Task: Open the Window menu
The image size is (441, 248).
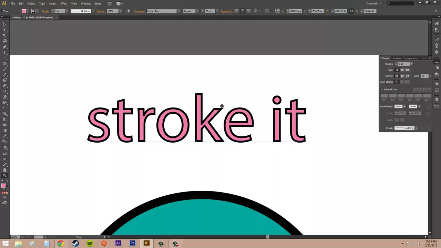Action: (x=86, y=3)
